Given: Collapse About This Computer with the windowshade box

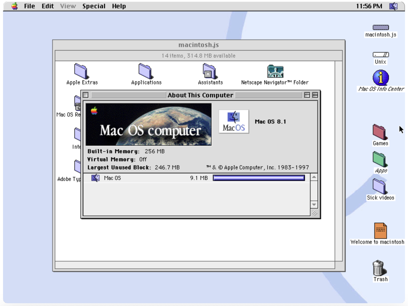Looking at the screenshot, I should pos(315,95).
